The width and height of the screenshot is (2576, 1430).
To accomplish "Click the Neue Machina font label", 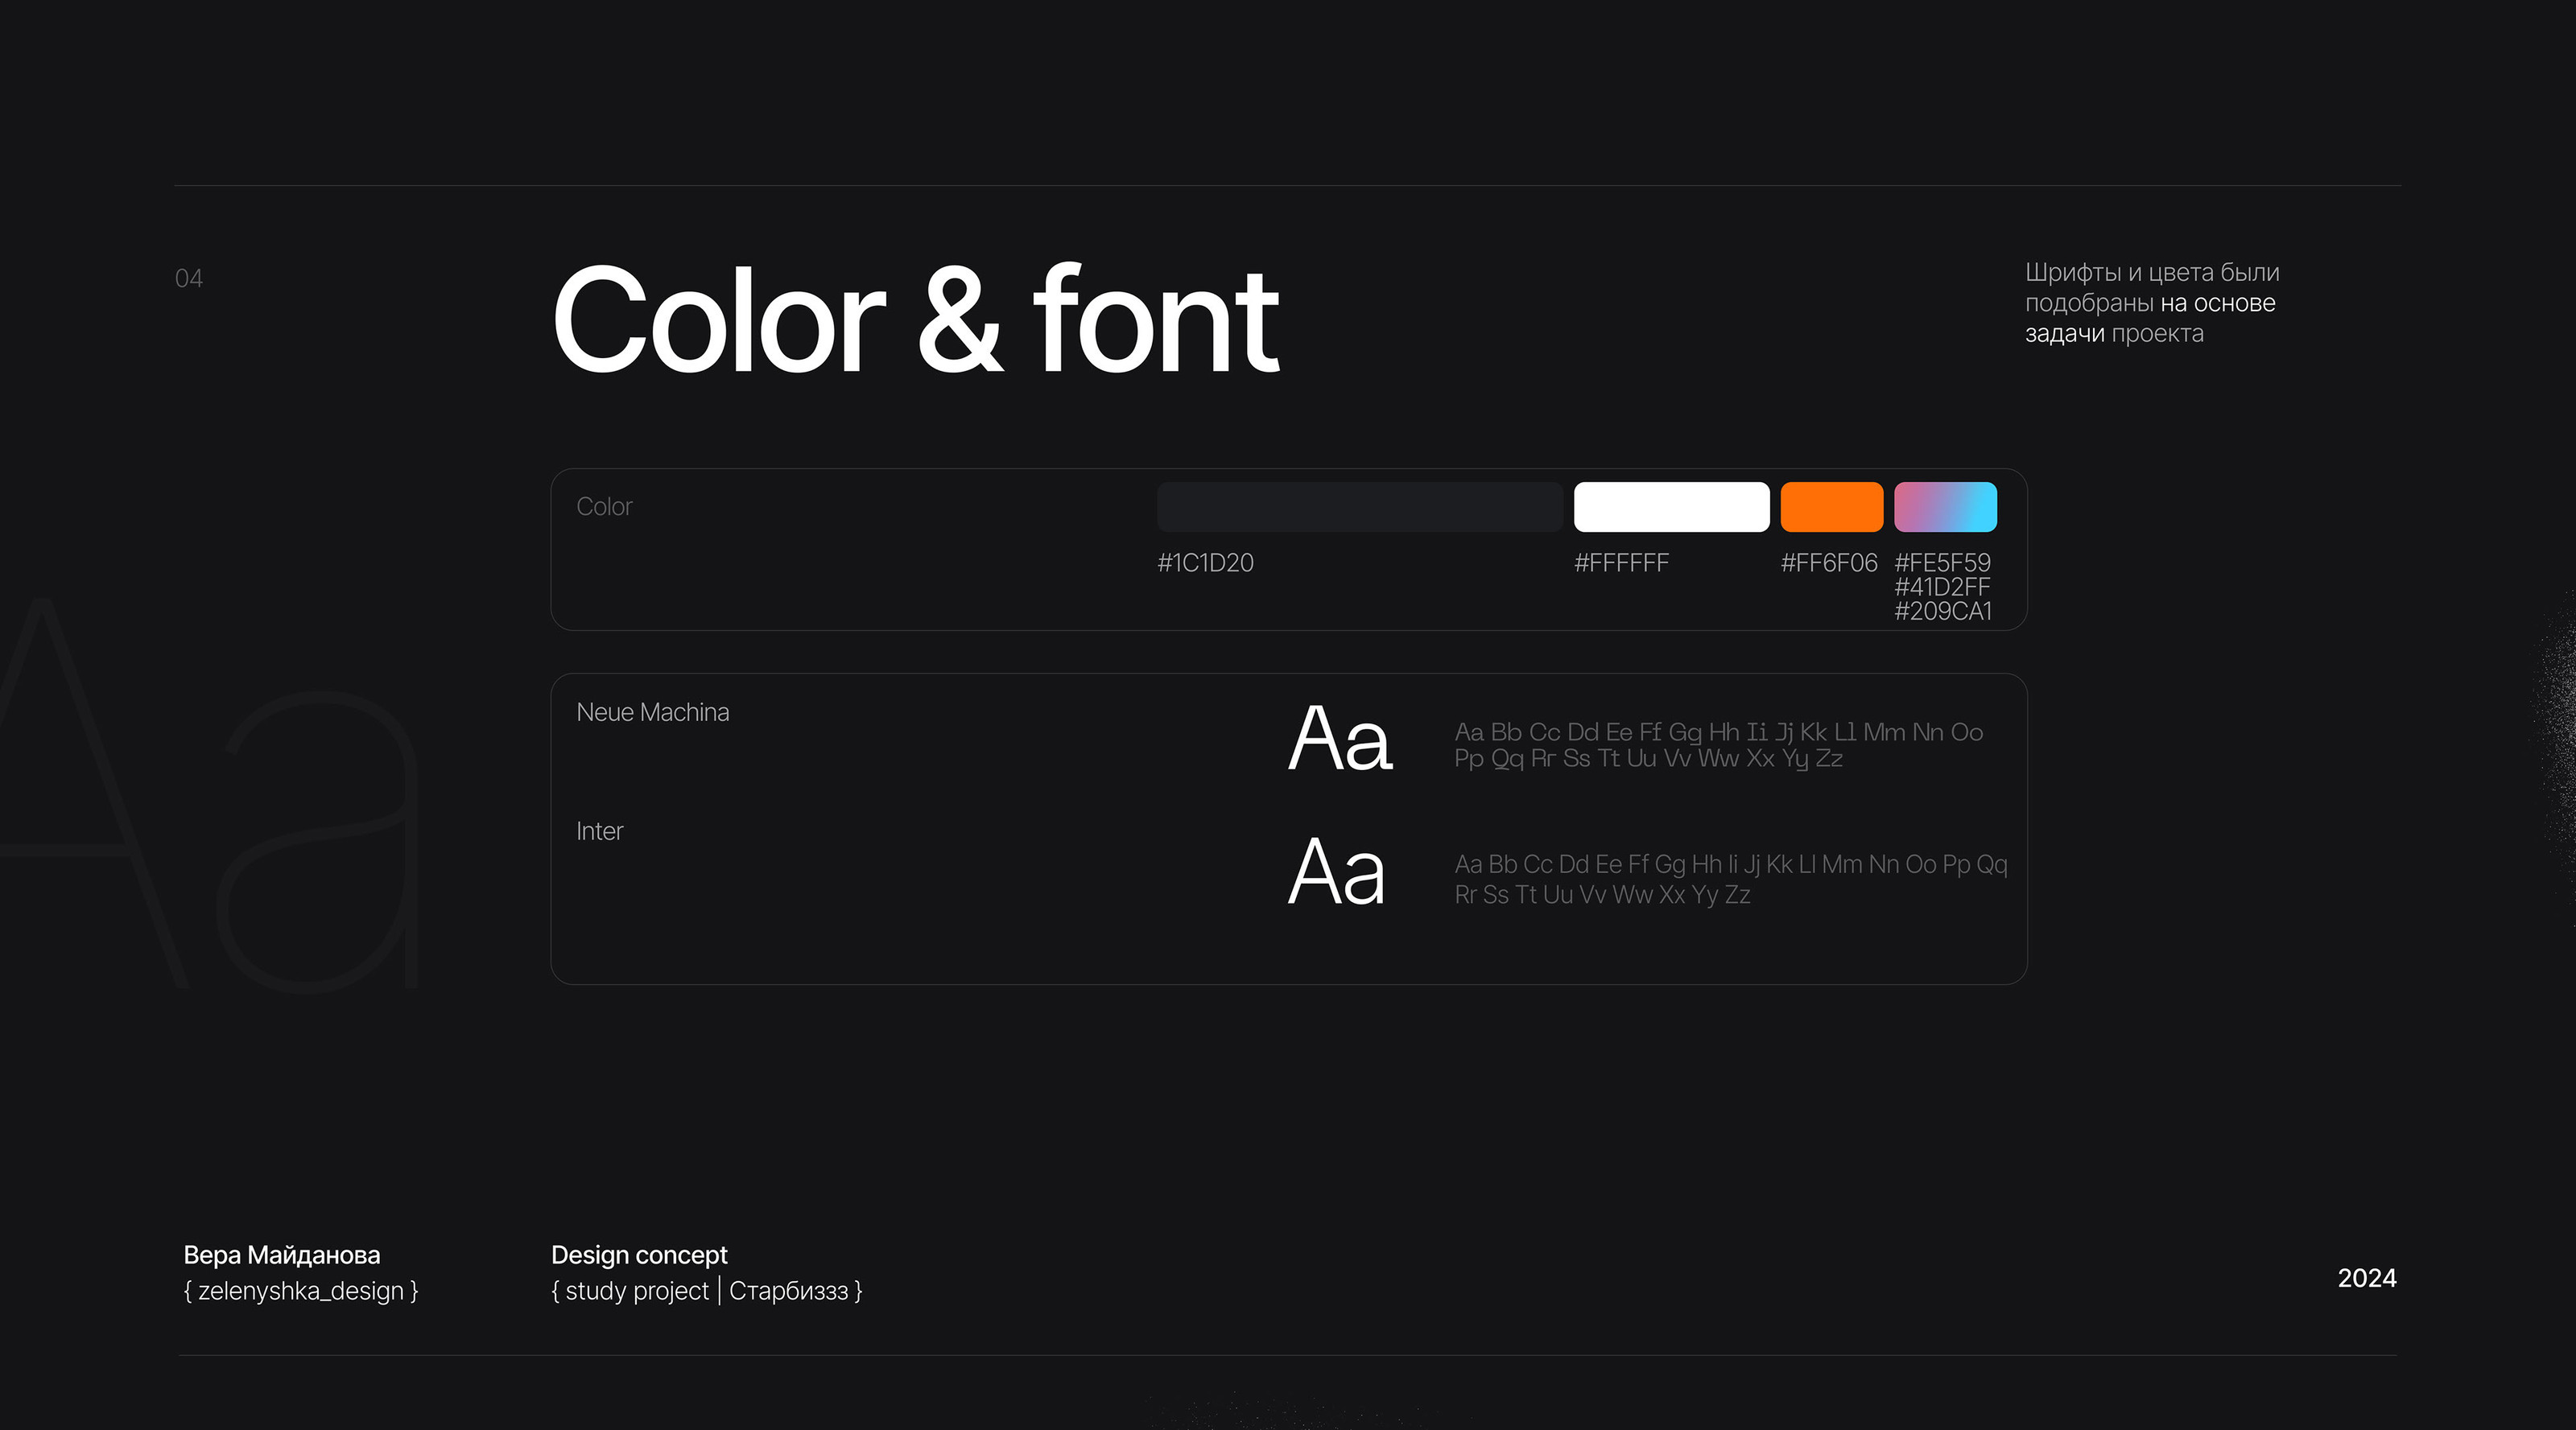I will [x=652, y=712].
